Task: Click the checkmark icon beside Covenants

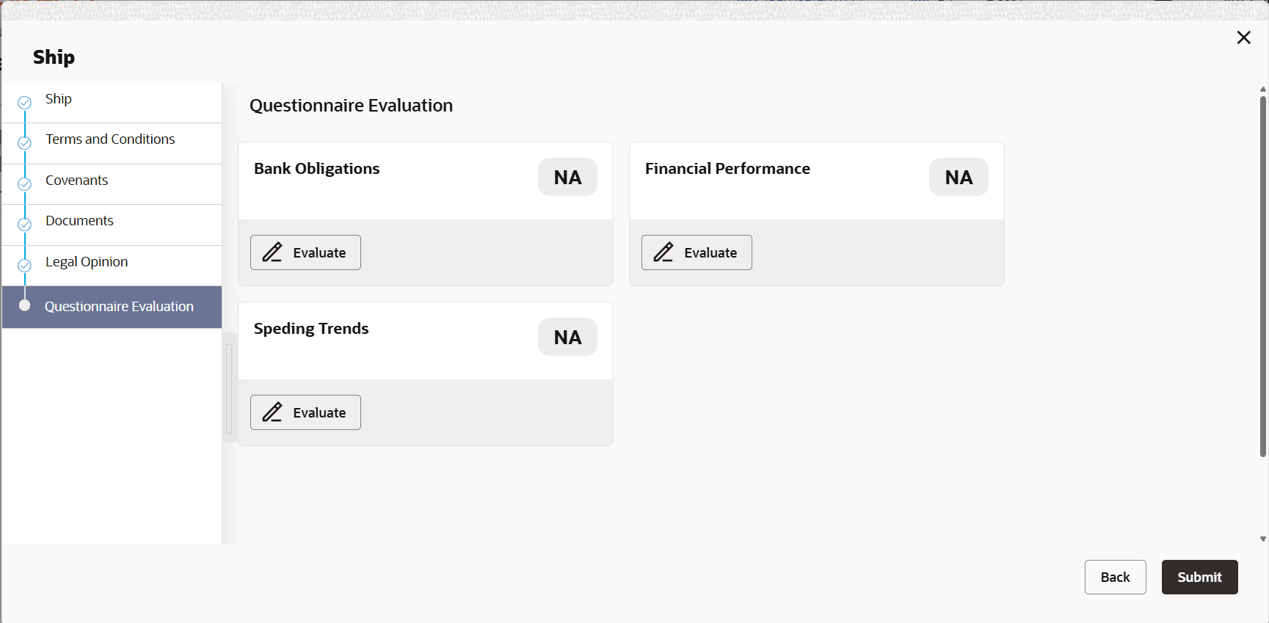Action: coord(24,184)
